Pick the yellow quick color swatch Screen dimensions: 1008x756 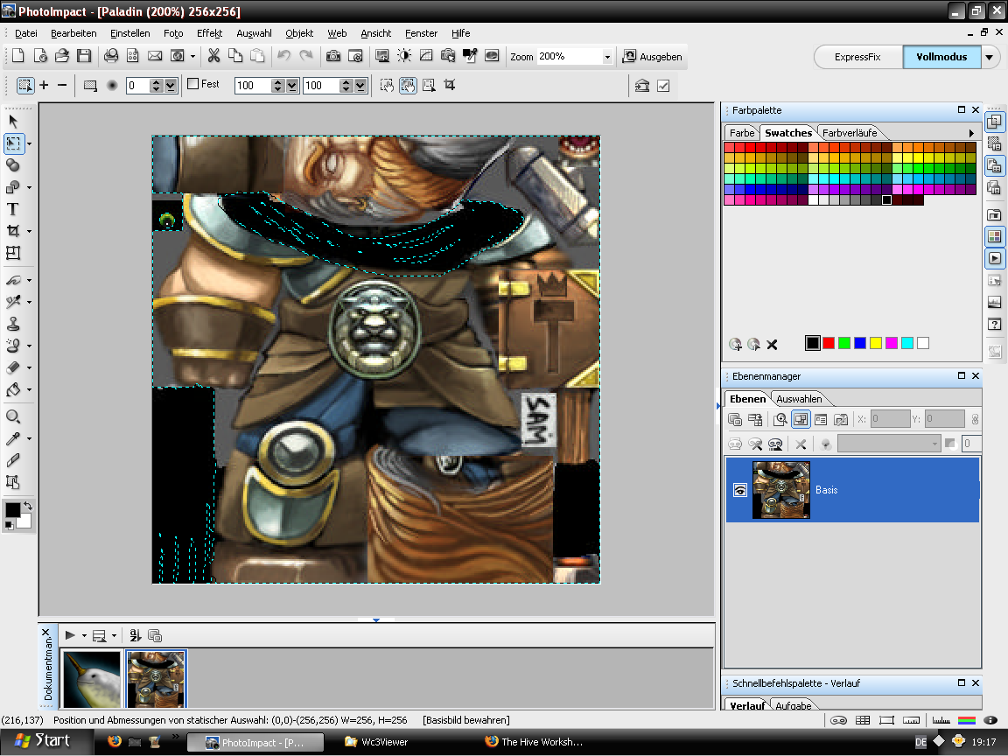(x=876, y=343)
